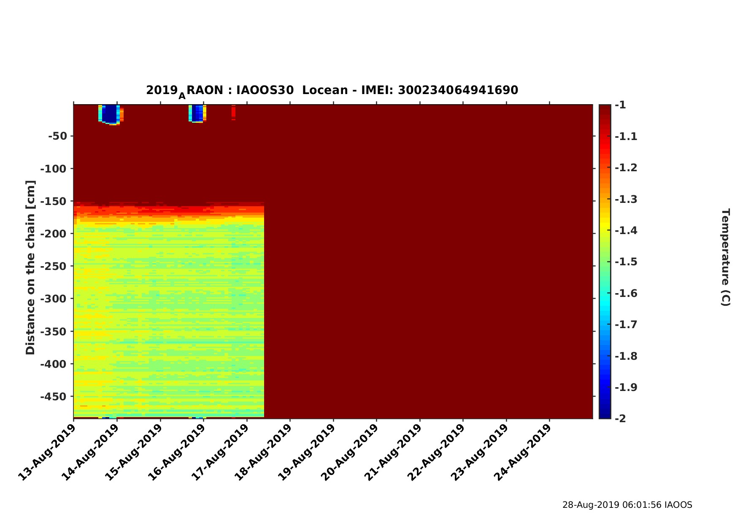This screenshot has width=740, height=523.
Task: Select the 24-Aug-2019 date tick label
Action: tap(523, 452)
